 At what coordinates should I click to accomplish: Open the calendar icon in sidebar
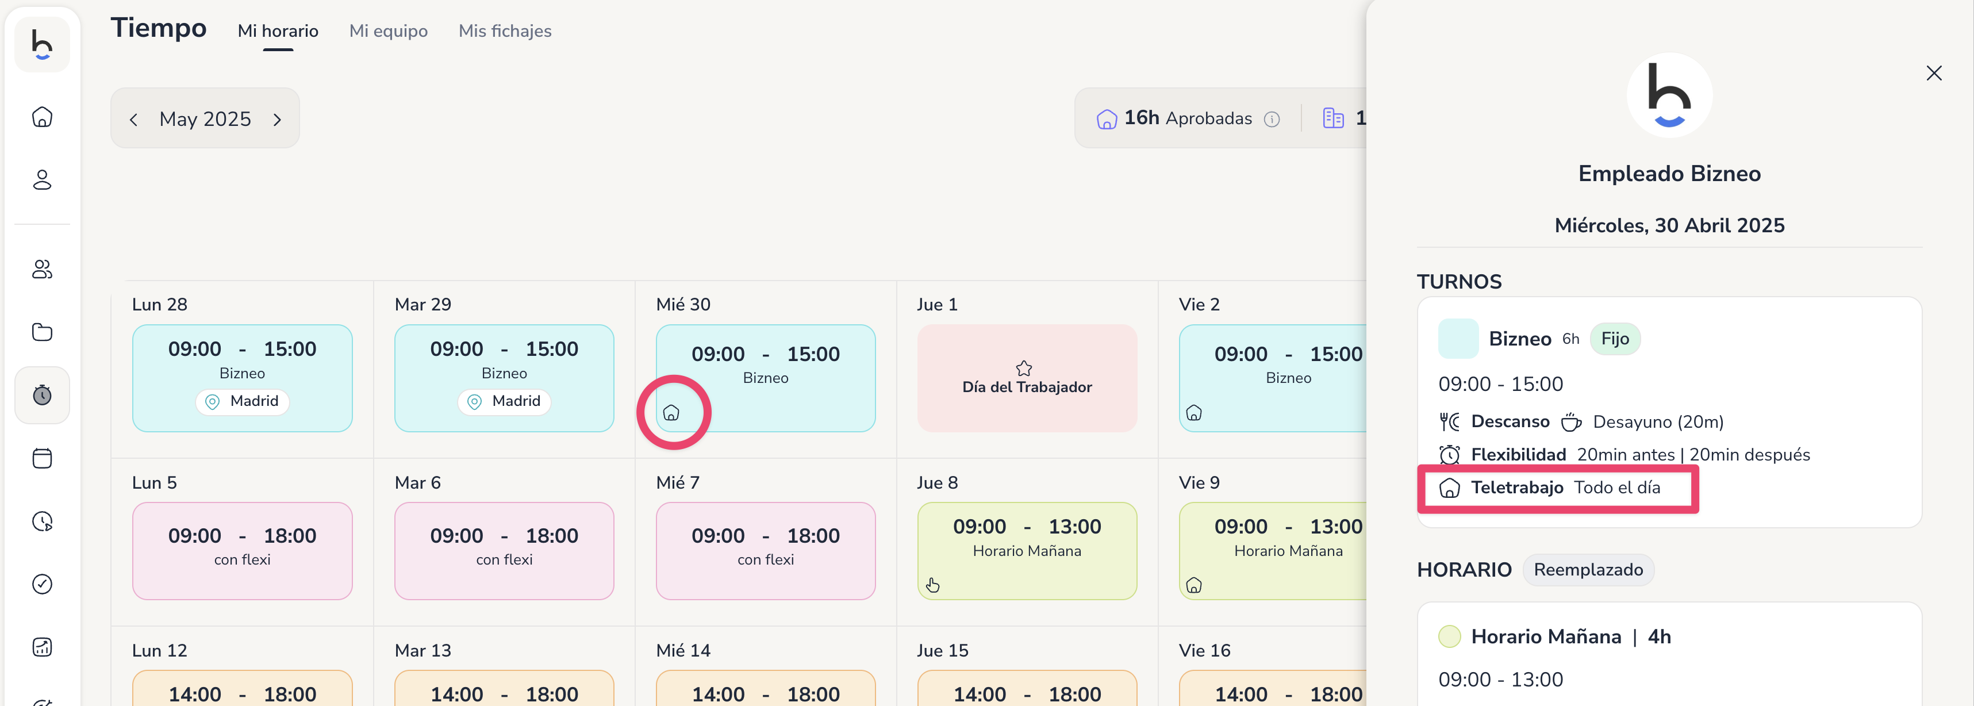point(42,458)
